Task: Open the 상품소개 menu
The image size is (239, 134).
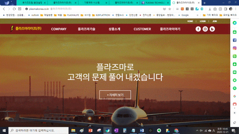Action: coord(114,29)
